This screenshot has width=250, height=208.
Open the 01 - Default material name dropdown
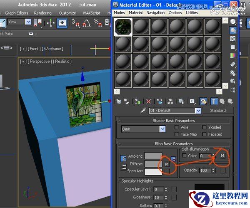(x=198, y=111)
